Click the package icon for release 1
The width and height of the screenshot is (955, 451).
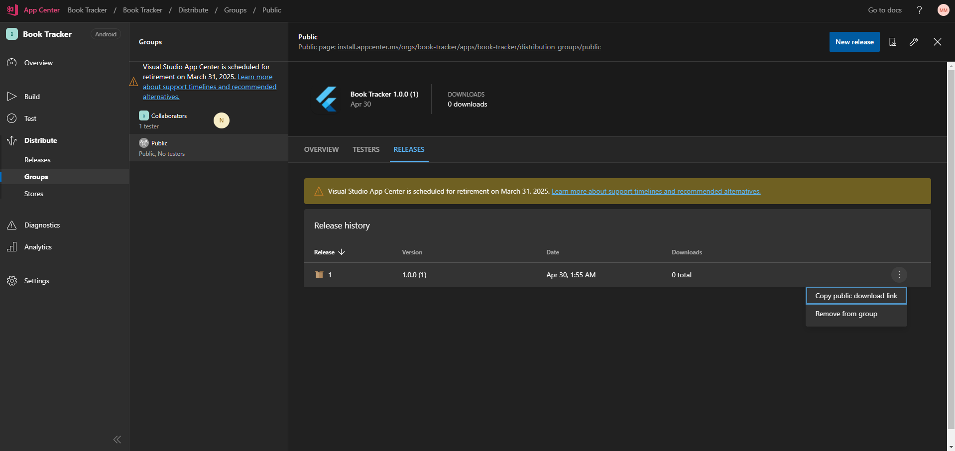point(319,274)
